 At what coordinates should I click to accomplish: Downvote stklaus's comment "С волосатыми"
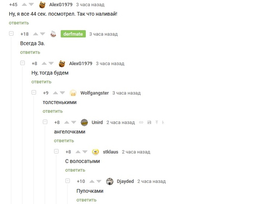pyautogui.click(x=85, y=152)
